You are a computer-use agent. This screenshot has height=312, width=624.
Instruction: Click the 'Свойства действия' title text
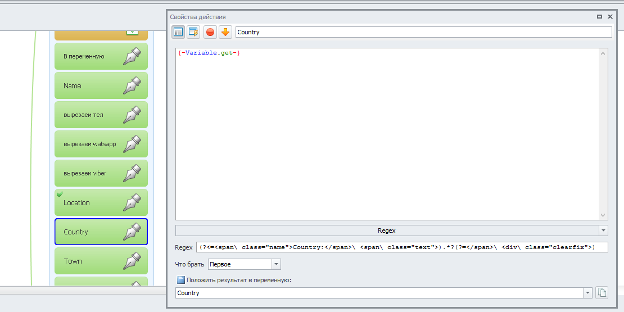(198, 17)
